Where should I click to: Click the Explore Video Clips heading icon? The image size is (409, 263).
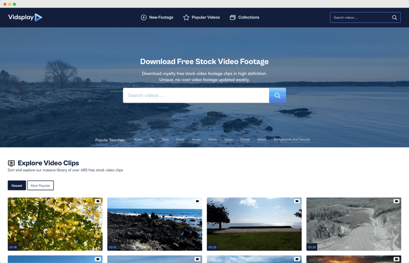(x=11, y=163)
